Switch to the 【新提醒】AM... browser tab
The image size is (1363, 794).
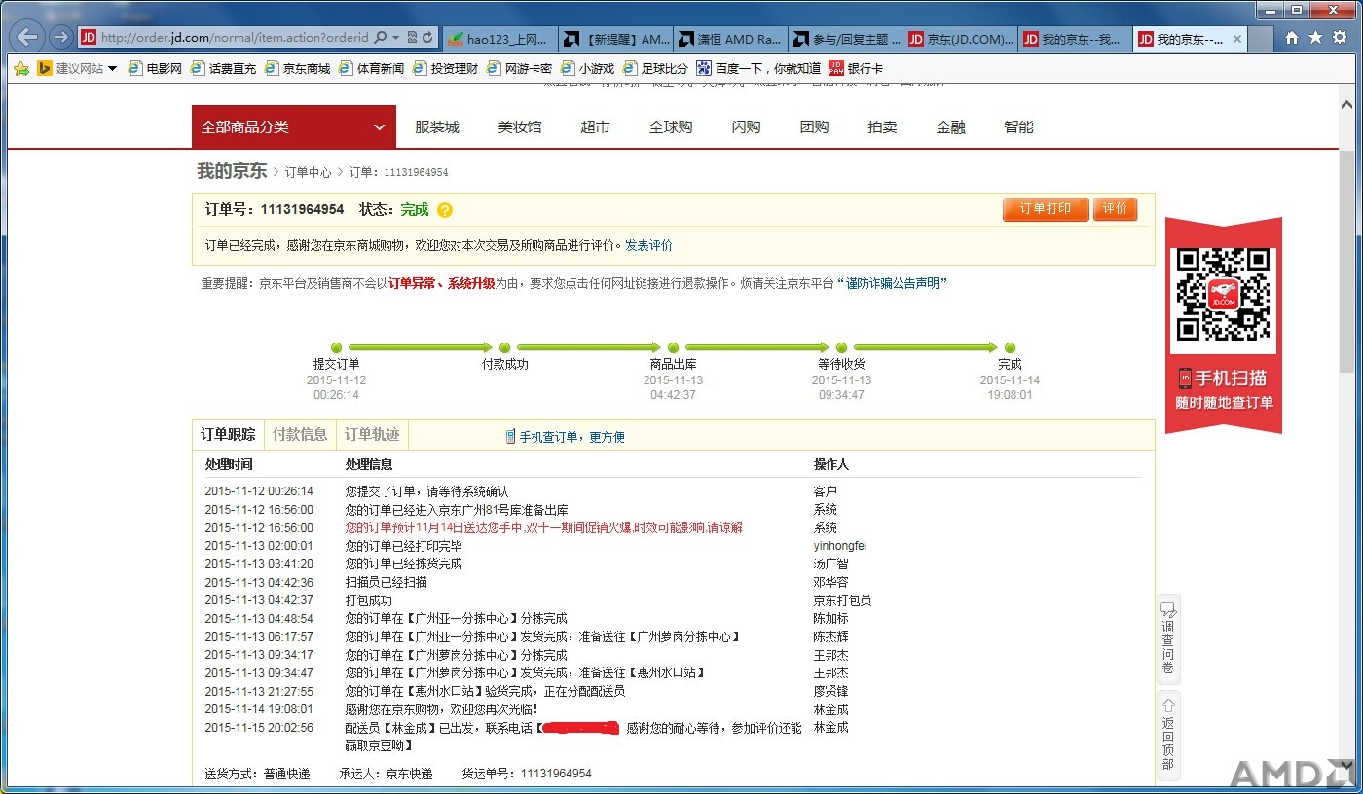point(616,39)
